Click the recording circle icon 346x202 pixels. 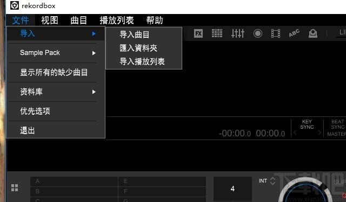(x=258, y=33)
